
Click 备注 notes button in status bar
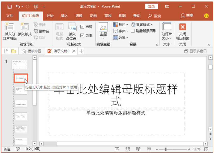pyautogui.click(x=7, y=149)
